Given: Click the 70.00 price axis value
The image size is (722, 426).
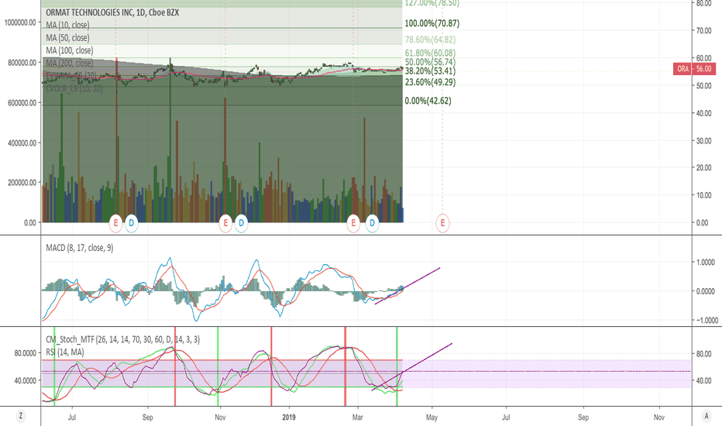Looking at the screenshot, I should tap(704, 31).
